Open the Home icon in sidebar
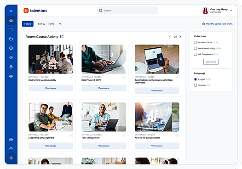Viewport: 242px width, 169px height. tap(11, 20)
